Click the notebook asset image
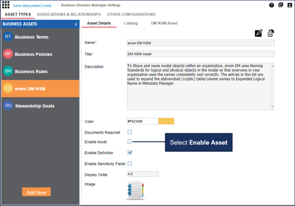Viewport: 295px width, 206px height. 135,190
